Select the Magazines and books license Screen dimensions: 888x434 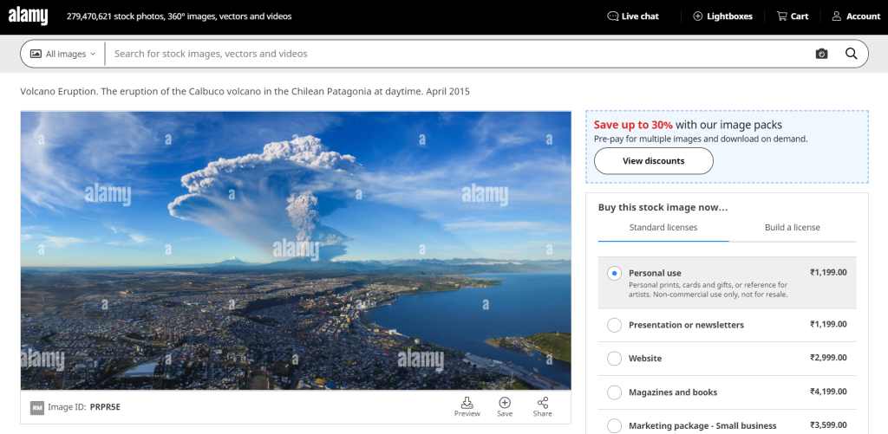[615, 392]
